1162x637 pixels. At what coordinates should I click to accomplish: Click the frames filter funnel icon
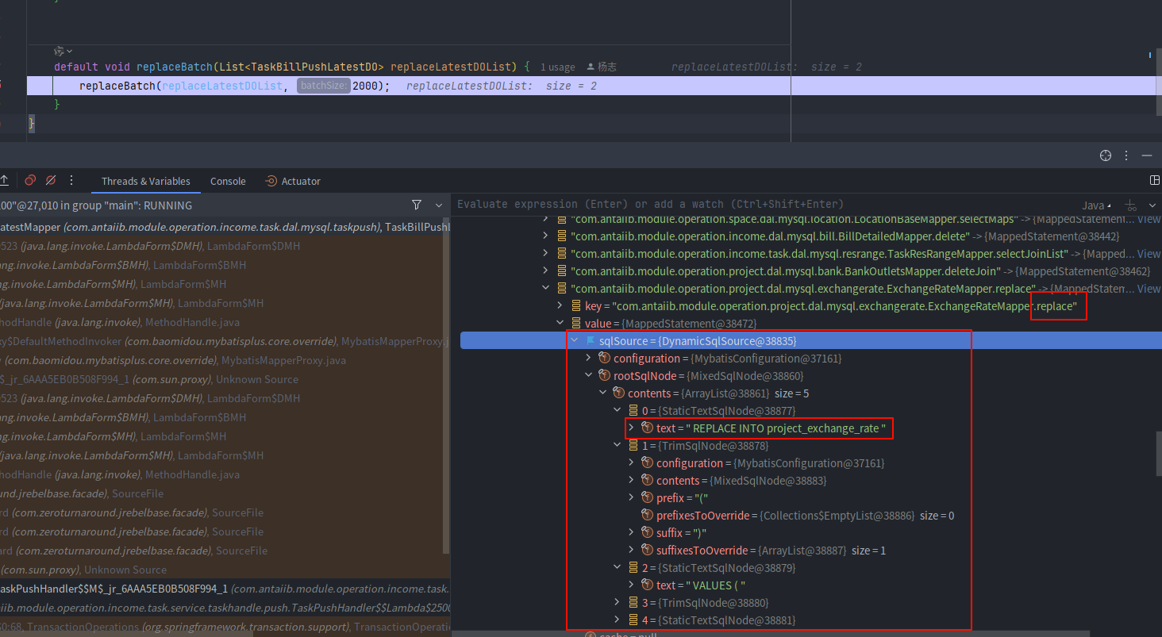pyautogui.click(x=417, y=205)
